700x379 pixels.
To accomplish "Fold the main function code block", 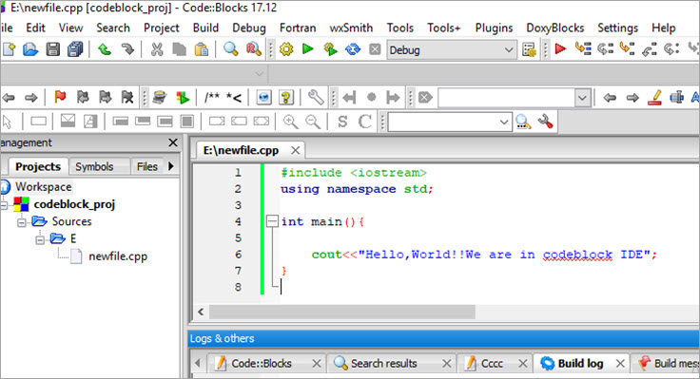I will coord(272,221).
